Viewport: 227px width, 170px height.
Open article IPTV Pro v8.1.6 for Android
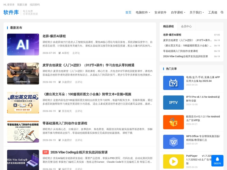pos(203,99)
